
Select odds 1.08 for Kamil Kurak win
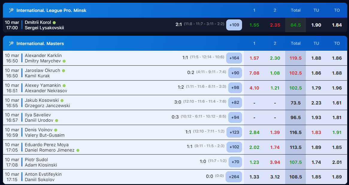(x=275, y=73)
